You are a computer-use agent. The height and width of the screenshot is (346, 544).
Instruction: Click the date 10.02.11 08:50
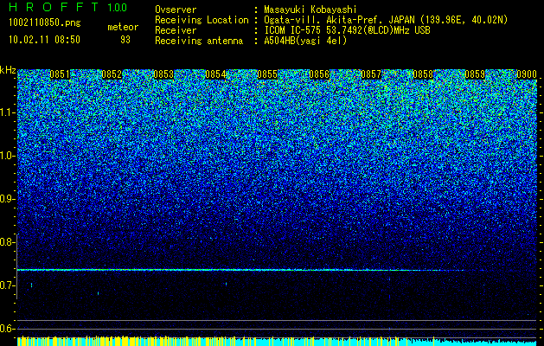point(44,40)
